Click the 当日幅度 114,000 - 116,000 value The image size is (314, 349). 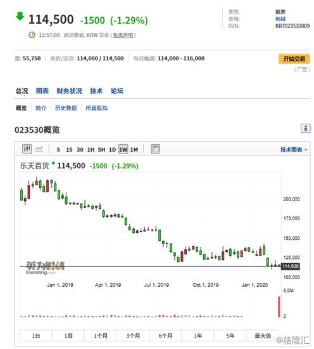tap(181, 58)
